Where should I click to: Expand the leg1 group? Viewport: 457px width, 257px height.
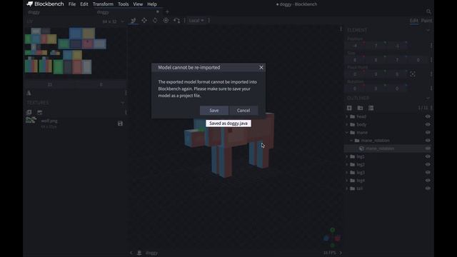coord(347,156)
